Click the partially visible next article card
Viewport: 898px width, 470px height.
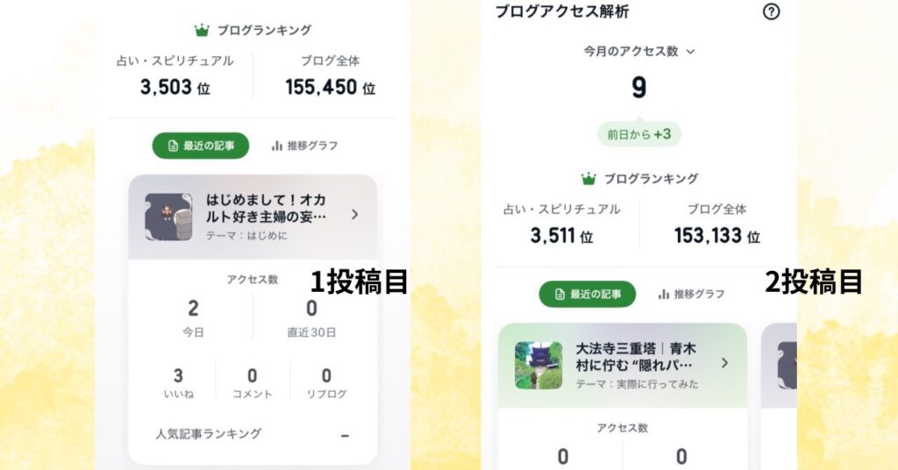[779, 367]
